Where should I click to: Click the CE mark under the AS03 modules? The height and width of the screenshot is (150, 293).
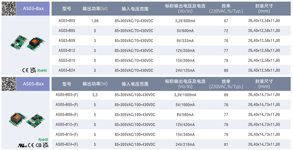click(x=25, y=70)
